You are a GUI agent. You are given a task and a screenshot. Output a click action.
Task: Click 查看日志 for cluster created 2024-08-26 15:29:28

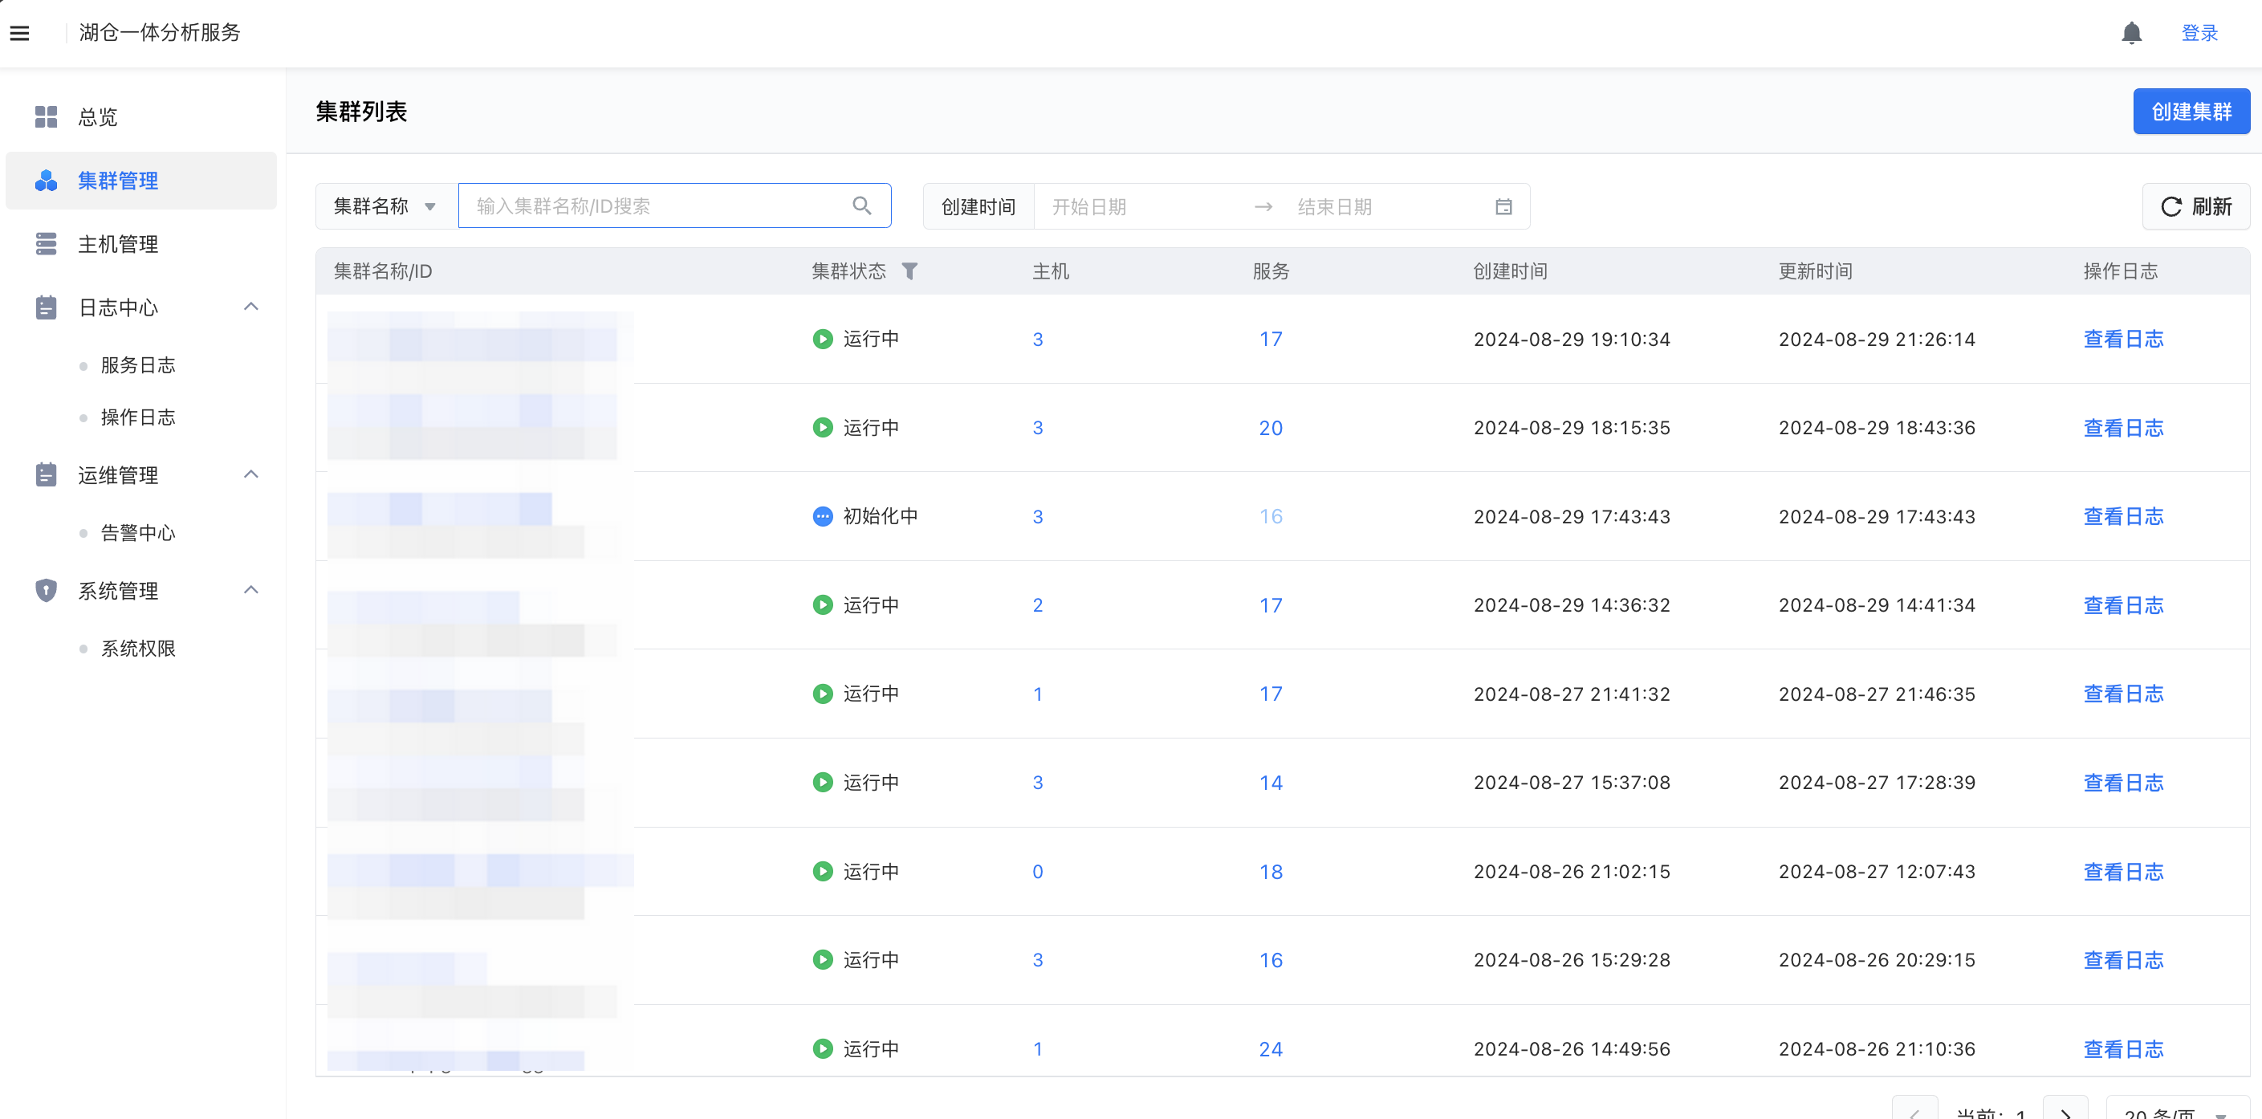coord(2123,960)
